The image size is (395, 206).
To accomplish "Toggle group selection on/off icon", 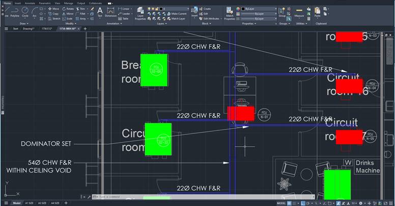I will click(x=289, y=19).
